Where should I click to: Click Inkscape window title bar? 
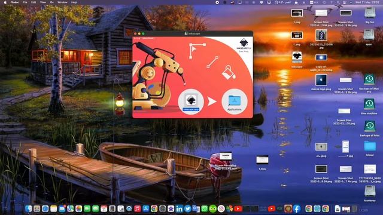193,33
